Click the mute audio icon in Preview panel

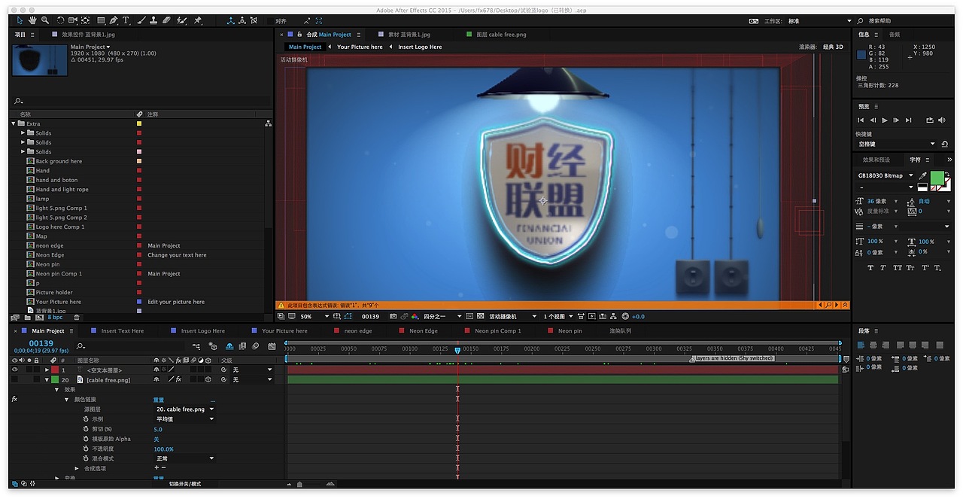click(x=943, y=120)
